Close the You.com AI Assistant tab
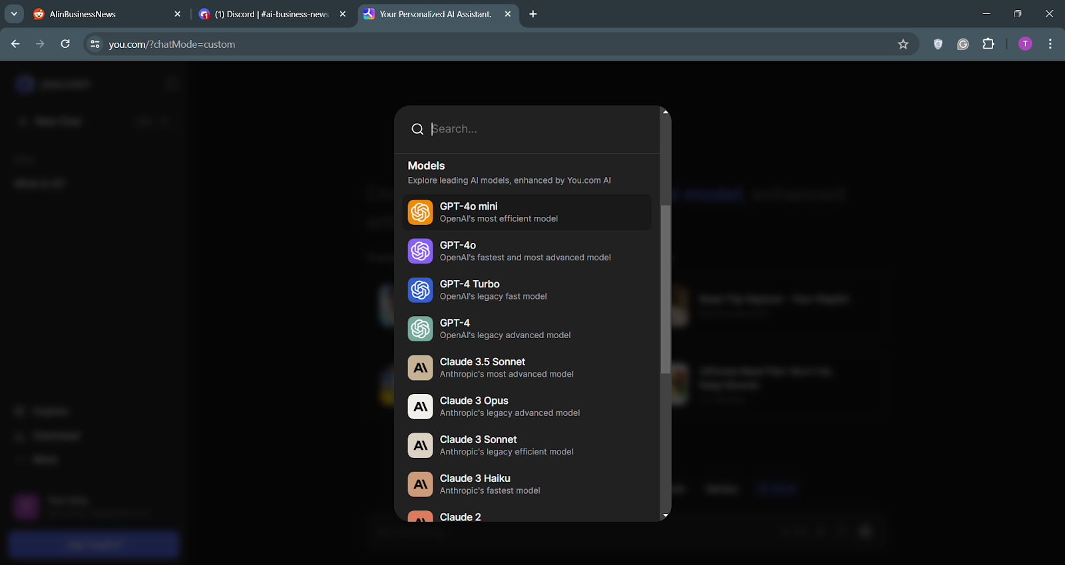1065x565 pixels. pyautogui.click(x=508, y=14)
